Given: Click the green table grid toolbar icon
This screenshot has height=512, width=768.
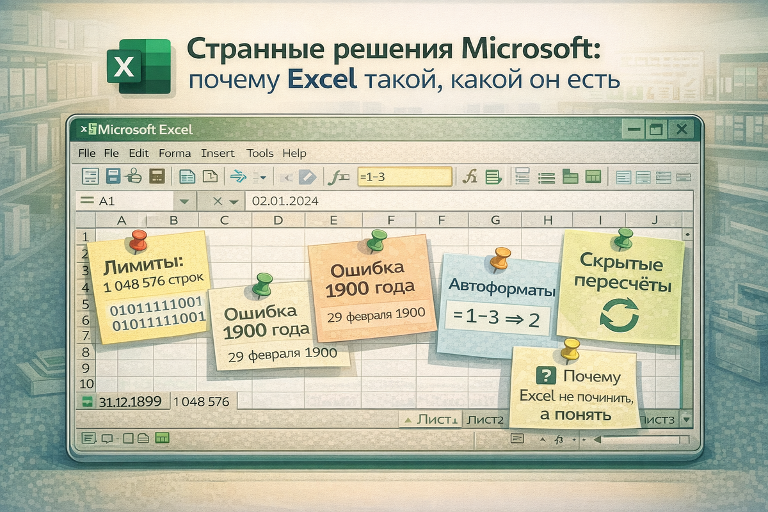Looking at the screenshot, I should [x=593, y=177].
